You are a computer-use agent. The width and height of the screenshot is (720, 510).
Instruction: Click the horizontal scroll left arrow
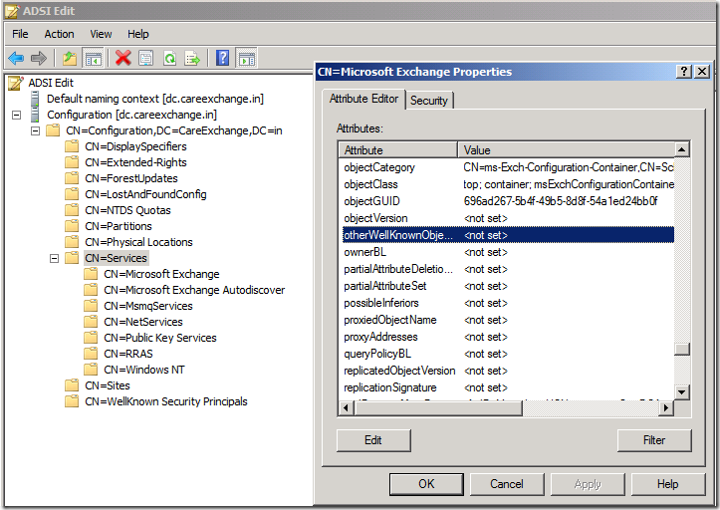click(x=346, y=407)
